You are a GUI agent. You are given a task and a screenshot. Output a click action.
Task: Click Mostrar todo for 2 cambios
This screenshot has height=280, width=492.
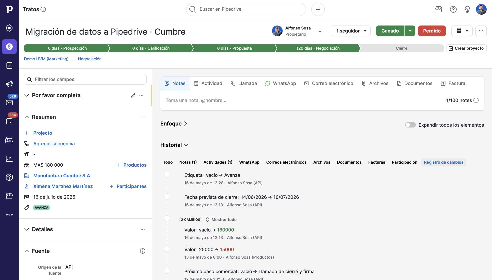click(x=221, y=220)
